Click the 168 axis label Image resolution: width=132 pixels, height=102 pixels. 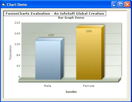[x=17, y=34]
